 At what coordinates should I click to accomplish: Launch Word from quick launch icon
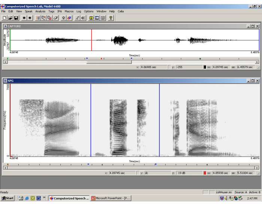39,198
